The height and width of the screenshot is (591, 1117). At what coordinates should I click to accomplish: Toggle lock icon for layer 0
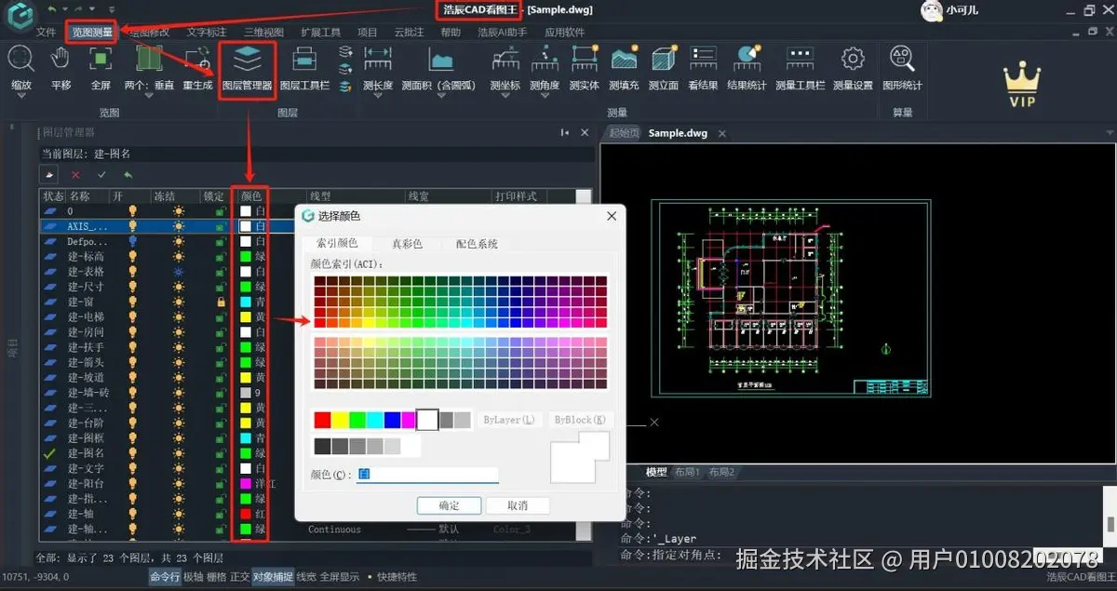coord(220,211)
